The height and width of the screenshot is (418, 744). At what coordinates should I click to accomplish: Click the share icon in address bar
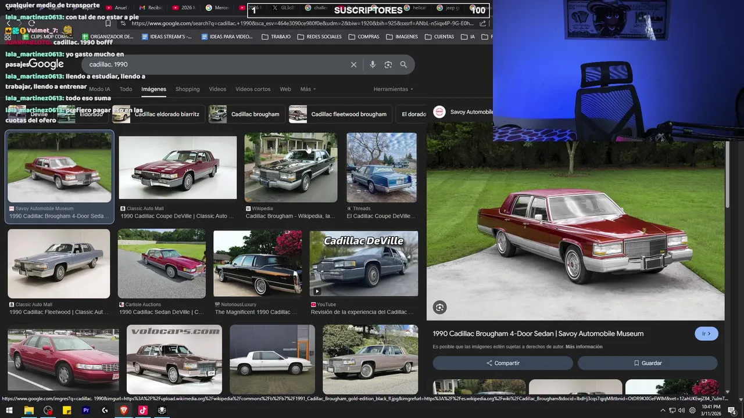tap(482, 23)
